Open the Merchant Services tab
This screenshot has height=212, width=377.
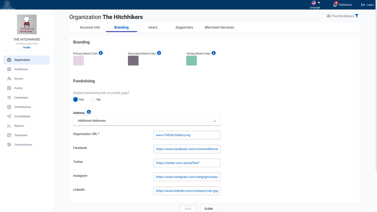pos(219,28)
